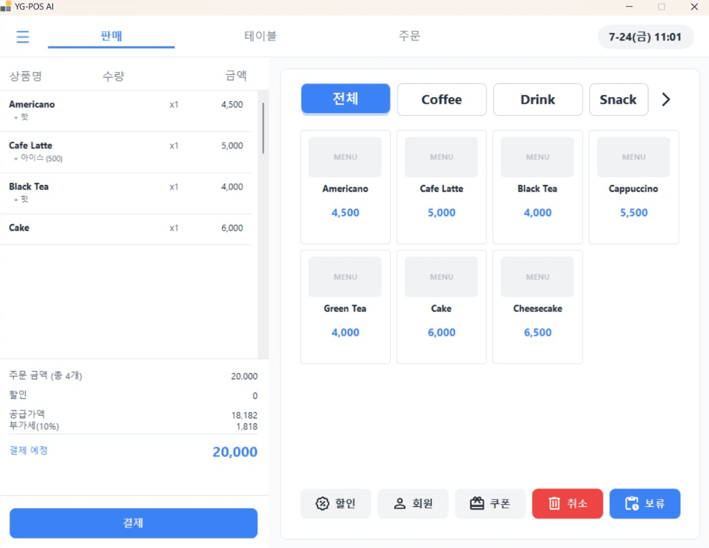Show more categories with right chevron
The height and width of the screenshot is (548, 709).
coord(666,100)
